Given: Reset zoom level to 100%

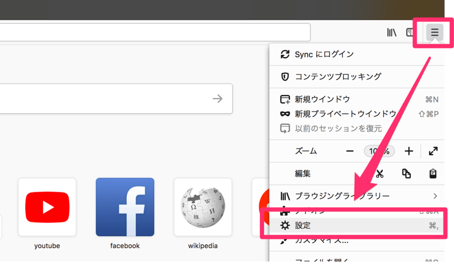Looking at the screenshot, I should [379, 151].
